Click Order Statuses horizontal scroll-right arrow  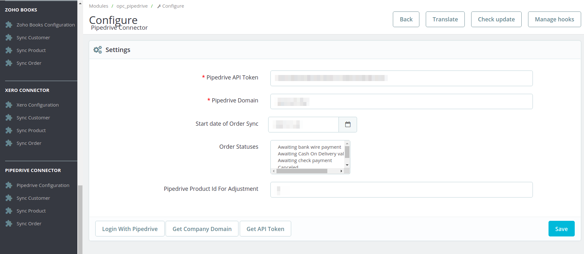pos(341,171)
